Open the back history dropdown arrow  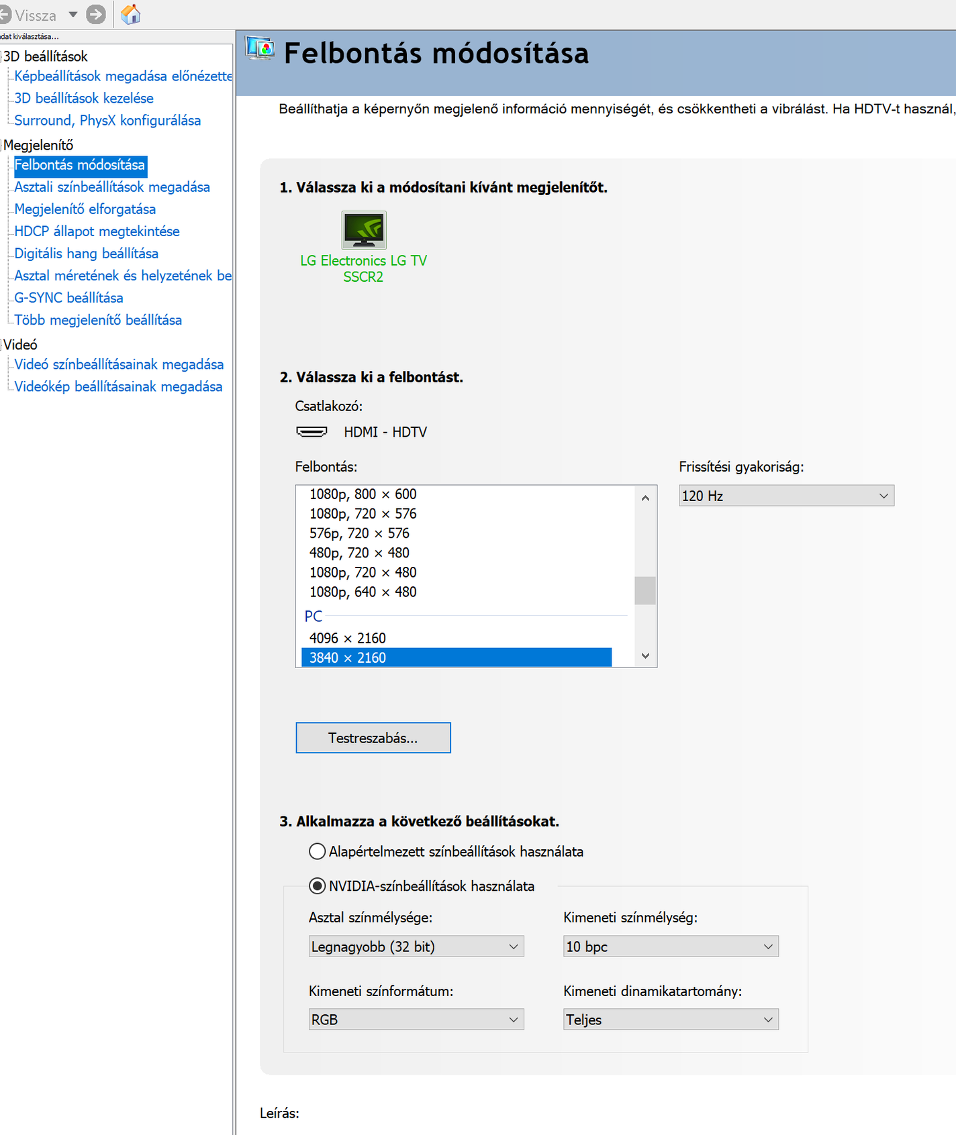pos(73,14)
